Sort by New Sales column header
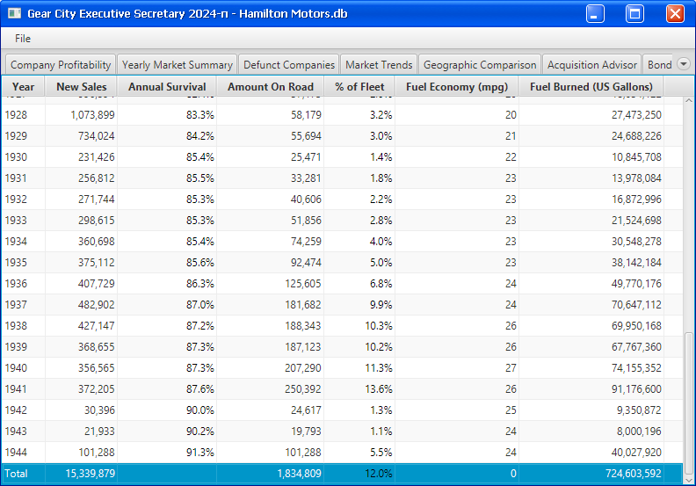696x486 pixels. [x=81, y=87]
